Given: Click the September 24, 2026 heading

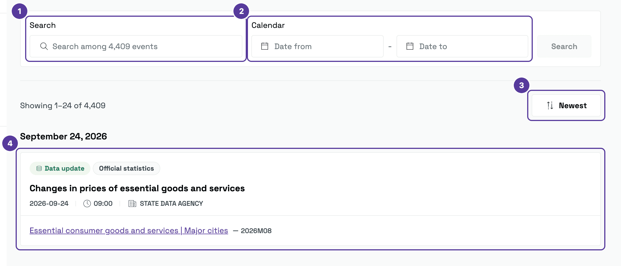Looking at the screenshot, I should click(x=63, y=136).
